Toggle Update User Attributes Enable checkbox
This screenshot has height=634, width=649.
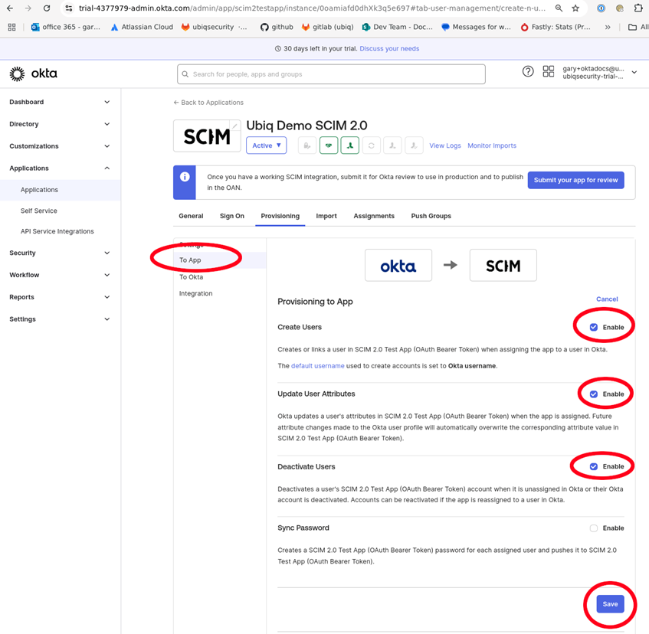(594, 394)
